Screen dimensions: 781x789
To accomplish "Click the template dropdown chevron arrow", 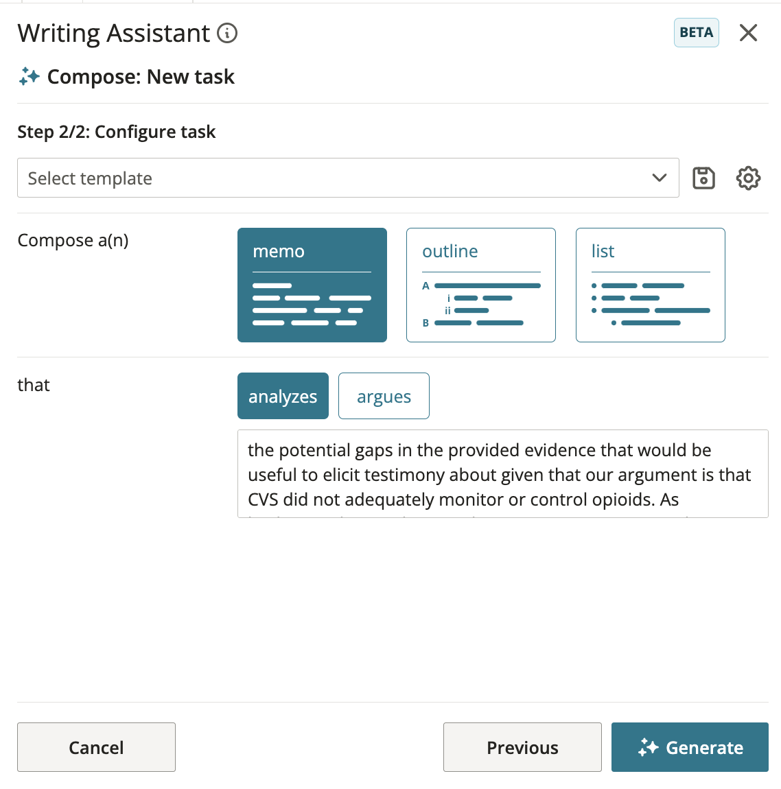I will click(x=660, y=178).
